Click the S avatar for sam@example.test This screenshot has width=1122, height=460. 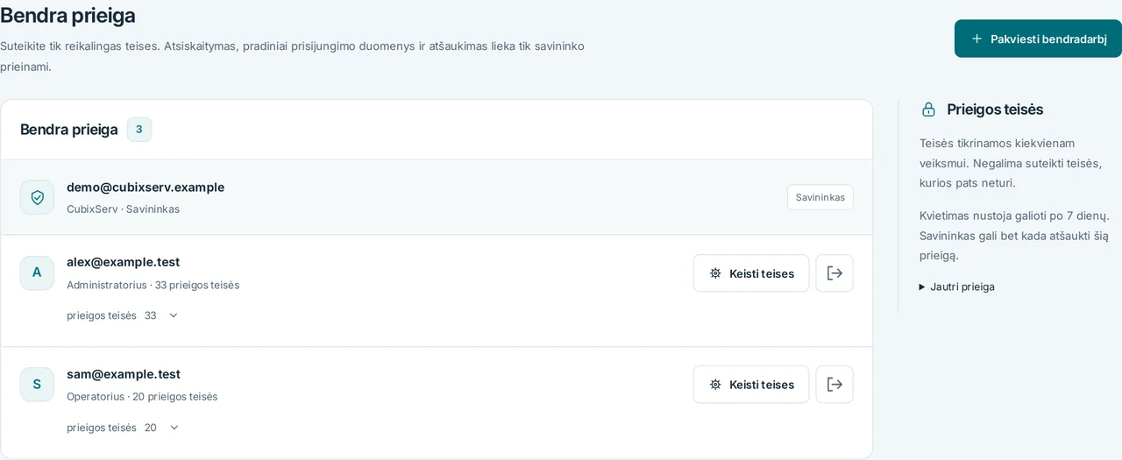[x=37, y=384]
